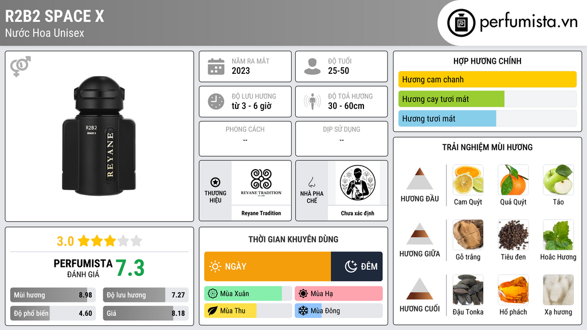This screenshot has width=587, height=330.
Task: Click the Reyane Tradition brand name label
Action: point(261,213)
